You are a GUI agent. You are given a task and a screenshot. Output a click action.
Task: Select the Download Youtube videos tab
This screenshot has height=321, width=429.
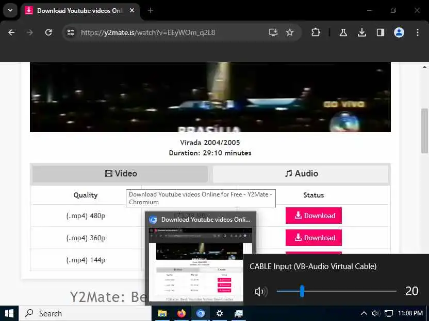pyautogui.click(x=79, y=10)
